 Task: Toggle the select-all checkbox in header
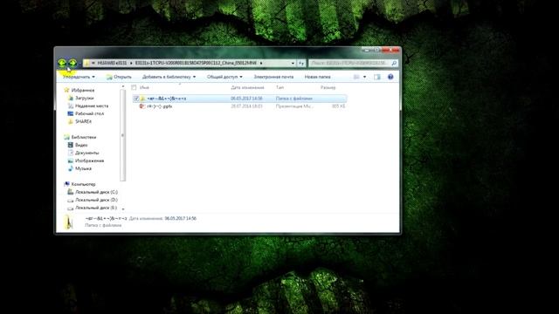pyautogui.click(x=134, y=87)
